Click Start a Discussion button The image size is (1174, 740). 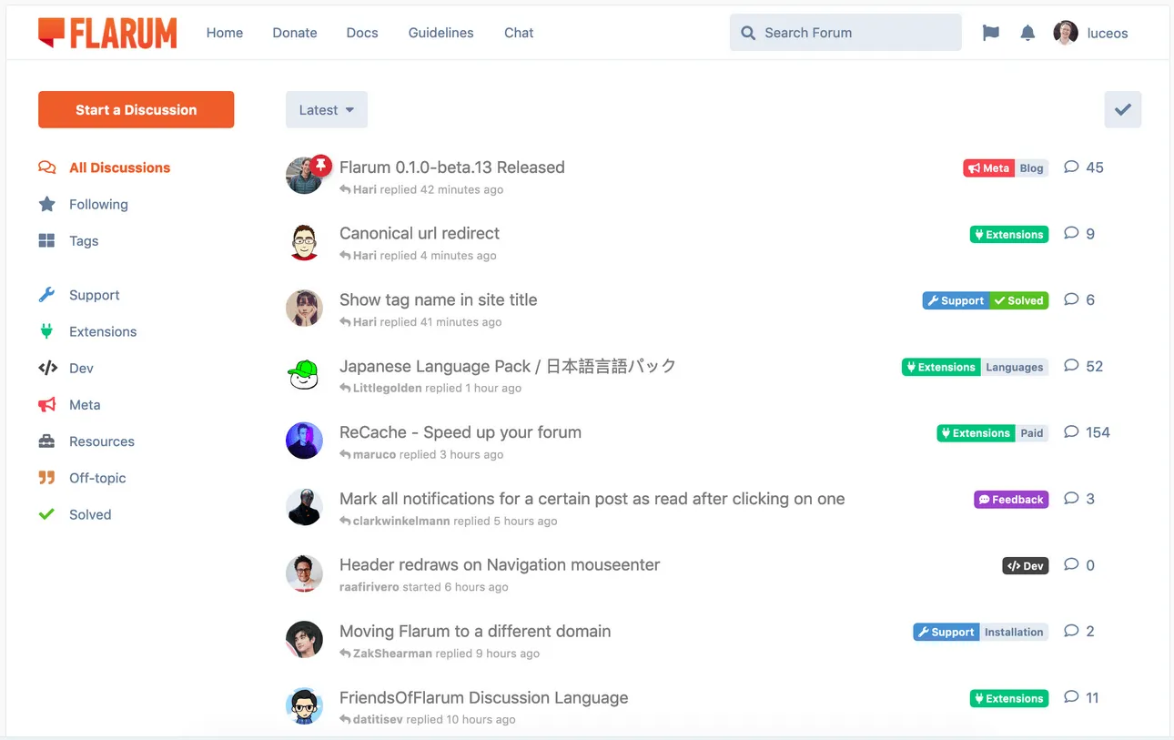[137, 109]
